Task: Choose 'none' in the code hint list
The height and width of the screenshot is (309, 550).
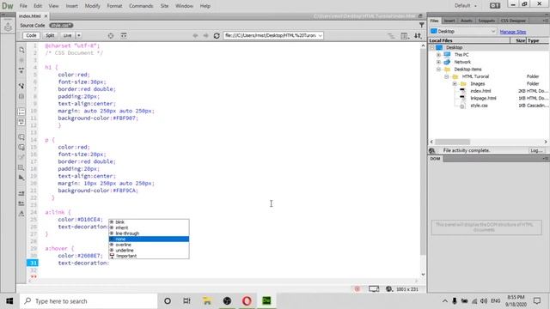Action: tap(149, 239)
